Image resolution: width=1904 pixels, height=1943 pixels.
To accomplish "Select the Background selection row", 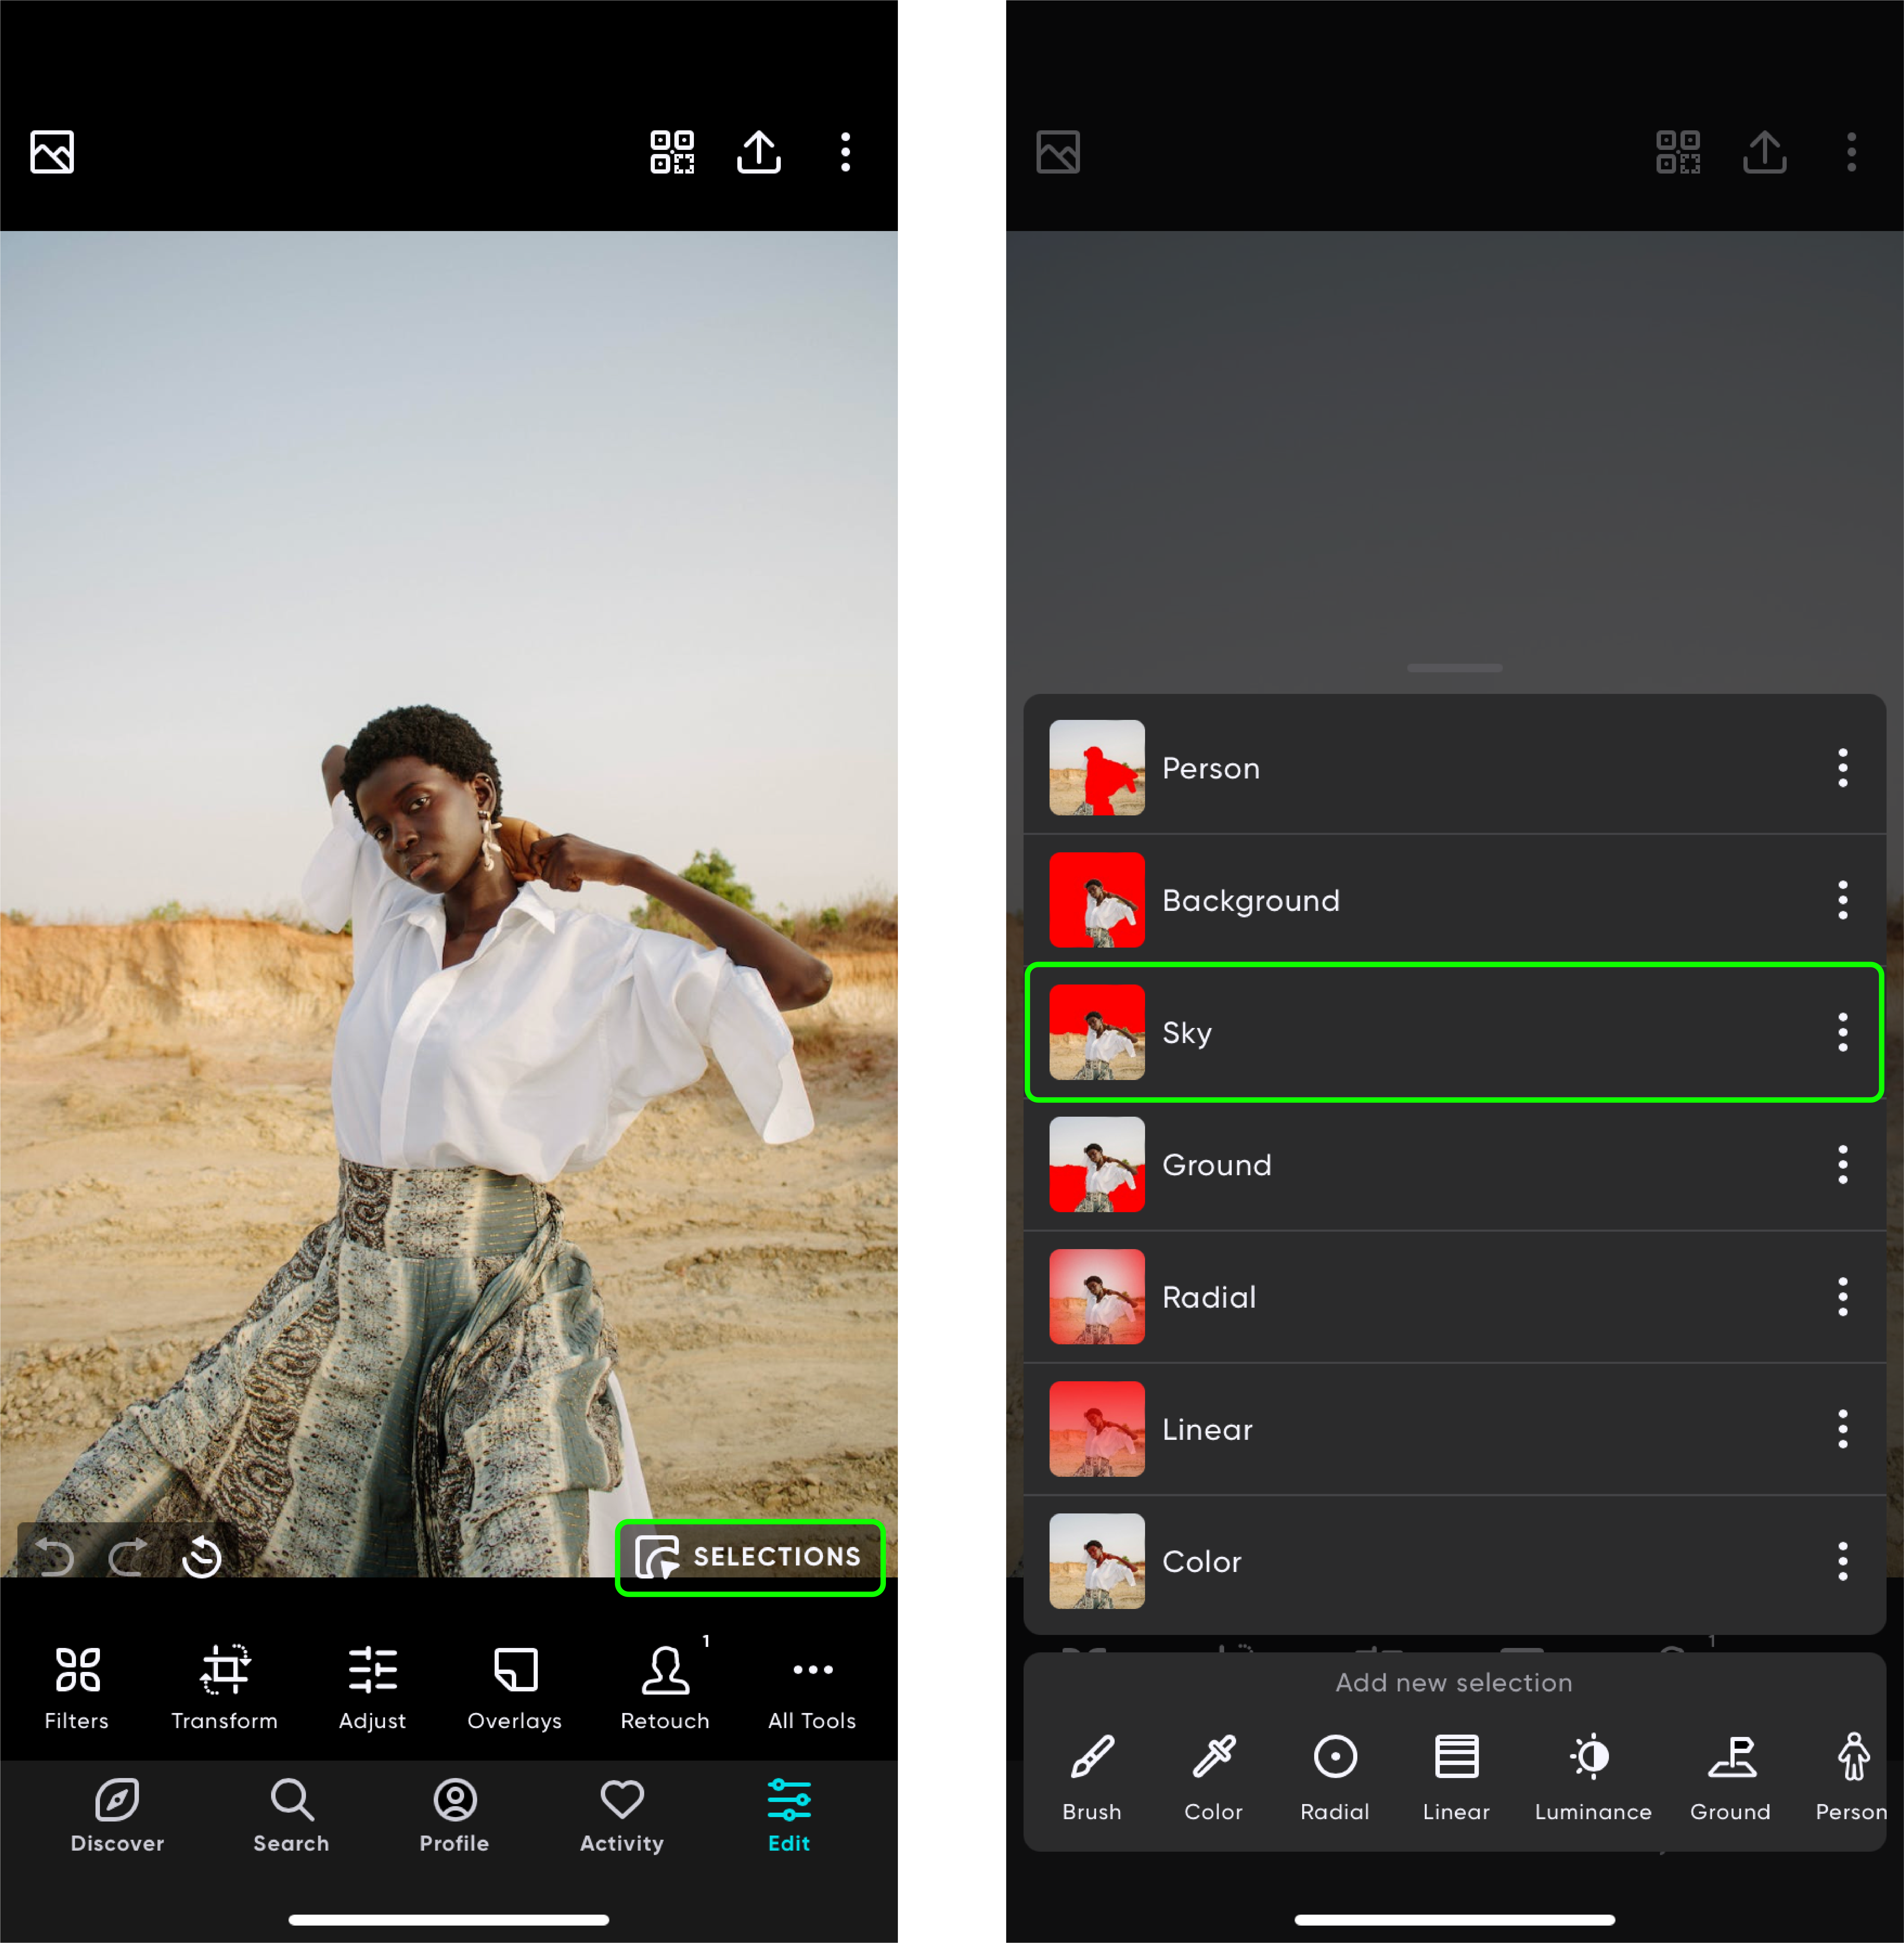I will coord(1454,900).
